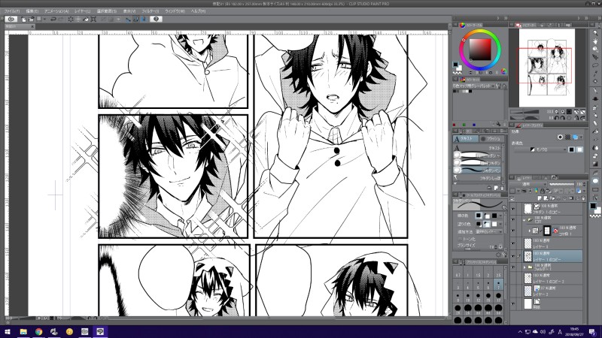Screen dimensions: 602x338
Task: Hide the フォルダー 1 folder
Action: [513, 267]
